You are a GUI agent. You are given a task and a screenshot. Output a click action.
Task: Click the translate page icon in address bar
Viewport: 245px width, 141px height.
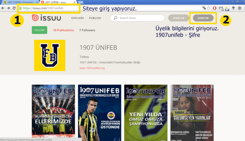tap(204, 8)
